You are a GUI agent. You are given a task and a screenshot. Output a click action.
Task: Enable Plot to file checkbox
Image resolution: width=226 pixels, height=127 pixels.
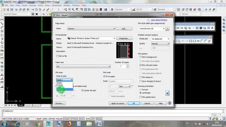click(x=57, y=56)
